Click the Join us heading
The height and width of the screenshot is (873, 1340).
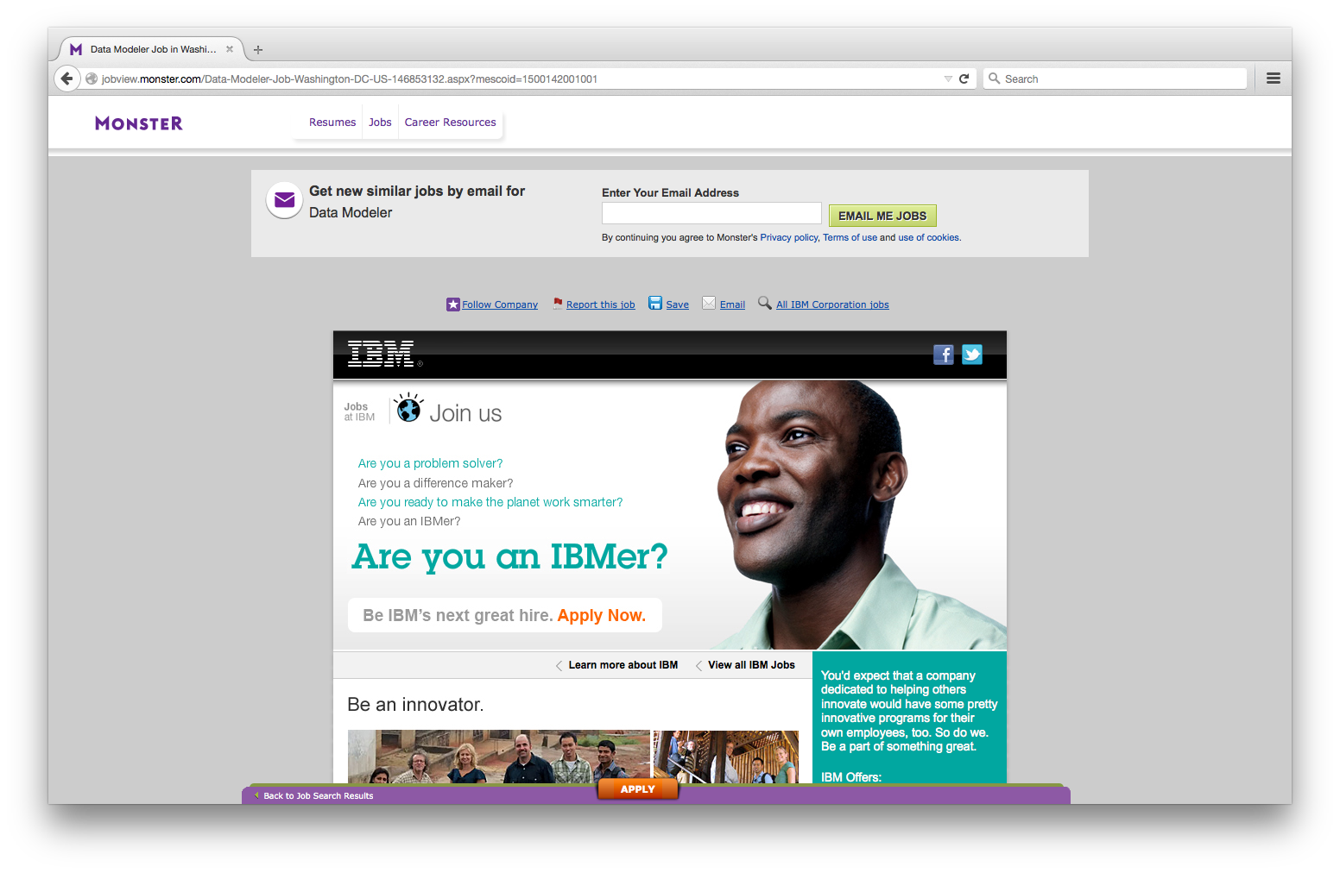465,414
